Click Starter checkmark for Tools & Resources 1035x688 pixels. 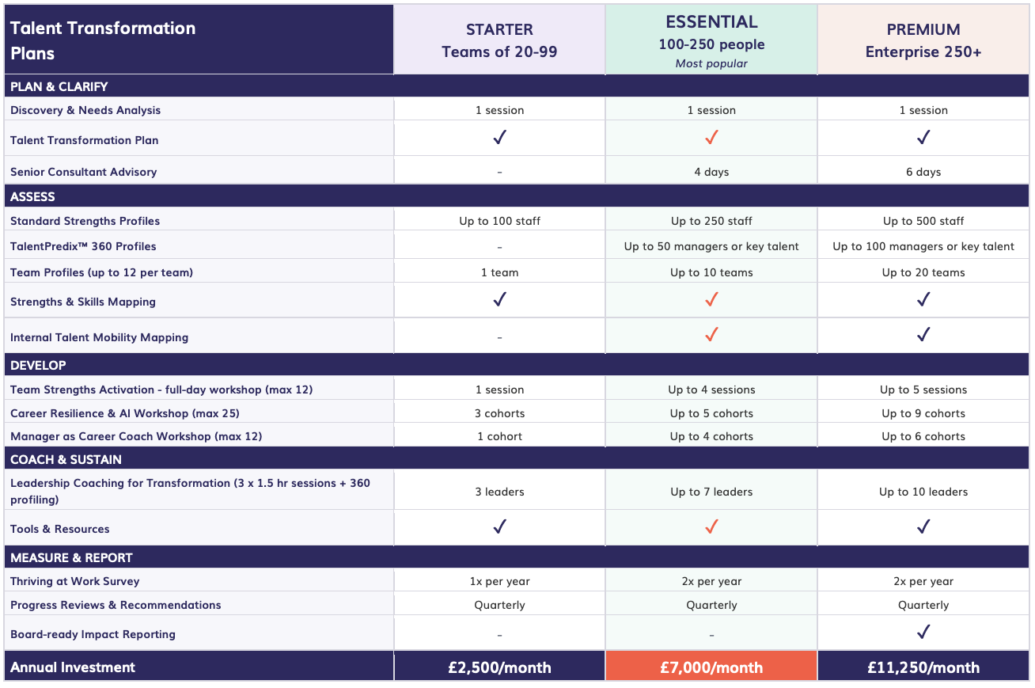[x=499, y=527]
